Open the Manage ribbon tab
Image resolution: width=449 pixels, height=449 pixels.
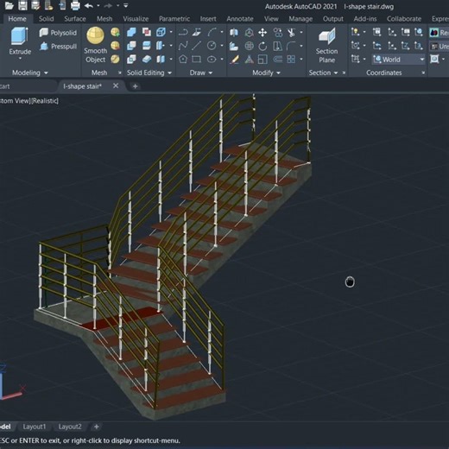(x=300, y=19)
